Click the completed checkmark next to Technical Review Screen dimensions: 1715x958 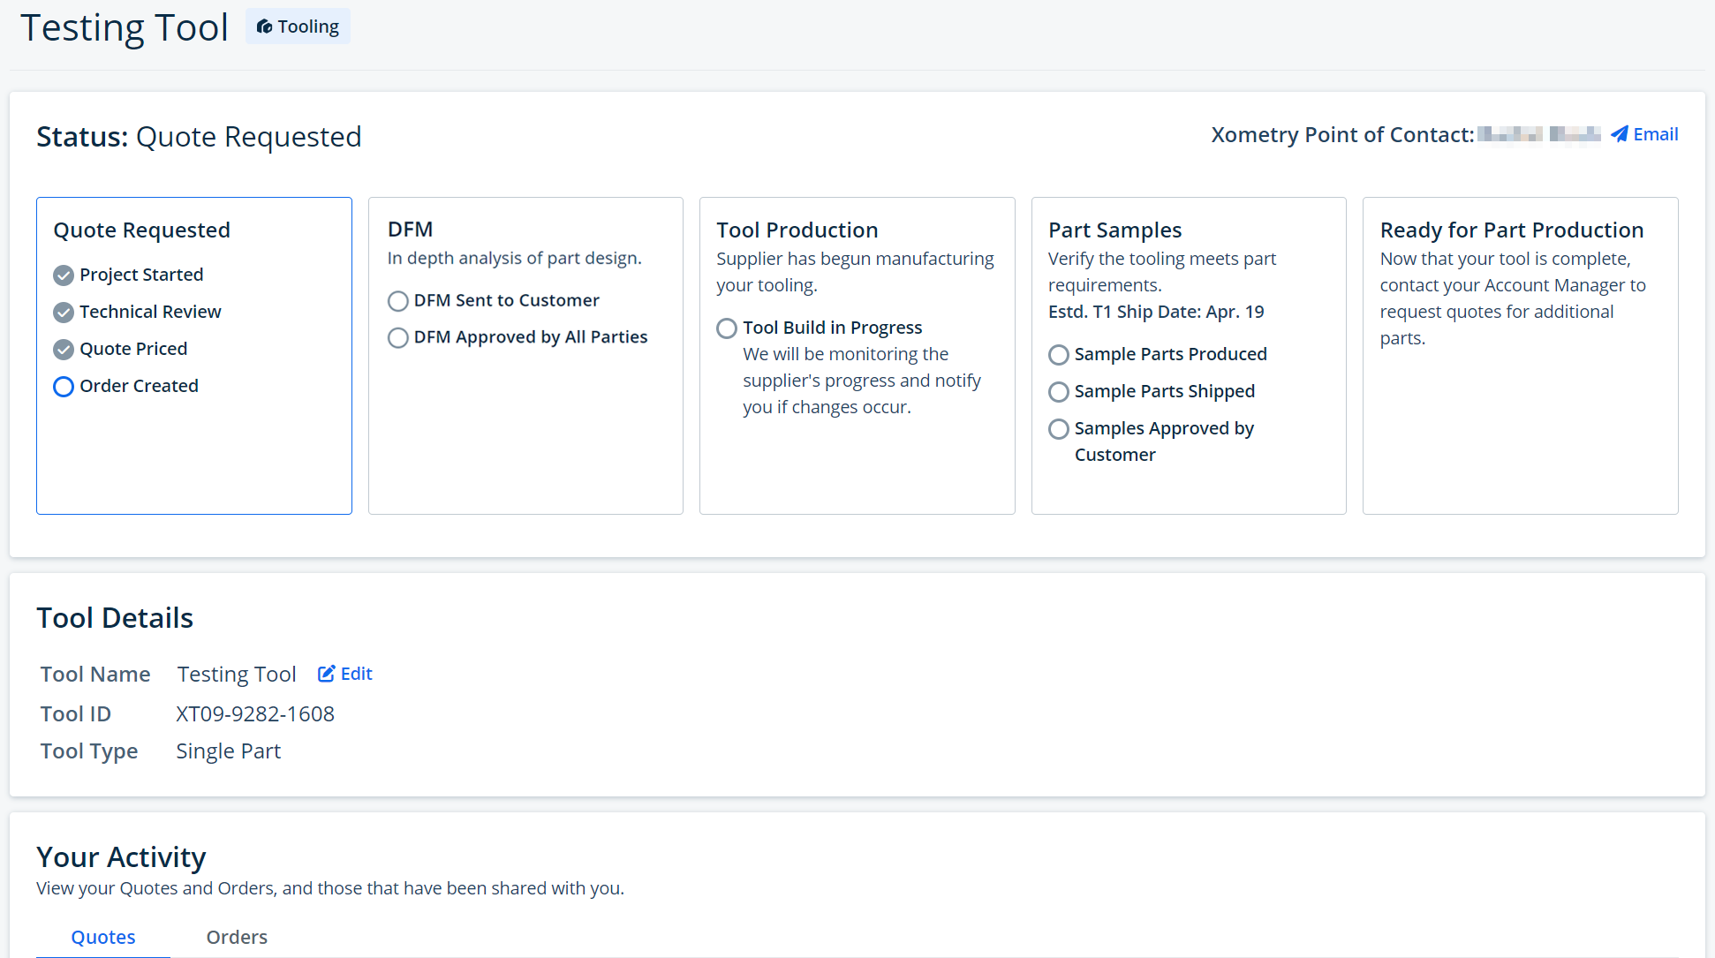tap(63, 312)
